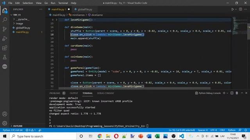Viewport: 250px width, 140px height.
Task: Switch to the globalFile.py editor tab
Action: tap(85, 9)
